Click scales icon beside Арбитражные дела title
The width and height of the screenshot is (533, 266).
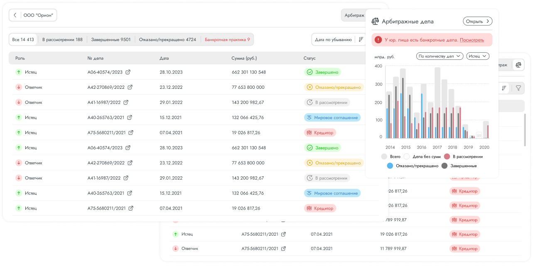[375, 22]
